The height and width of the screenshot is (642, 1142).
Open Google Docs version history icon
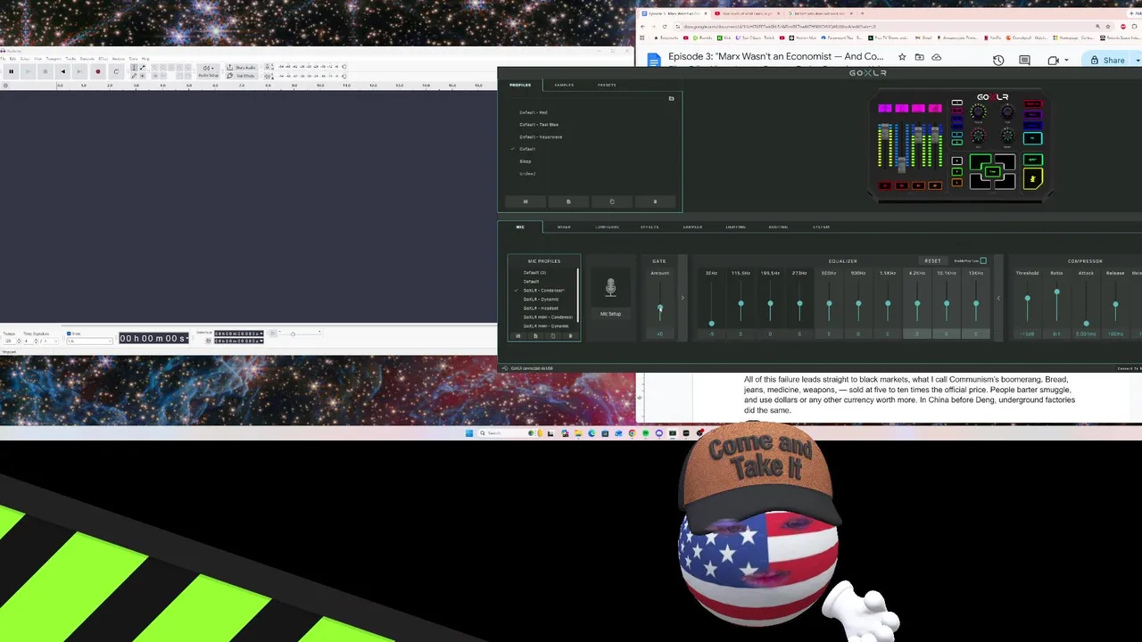coord(998,60)
